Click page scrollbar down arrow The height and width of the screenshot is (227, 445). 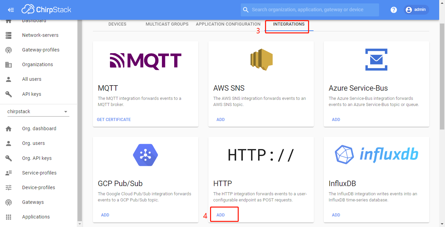click(442, 224)
